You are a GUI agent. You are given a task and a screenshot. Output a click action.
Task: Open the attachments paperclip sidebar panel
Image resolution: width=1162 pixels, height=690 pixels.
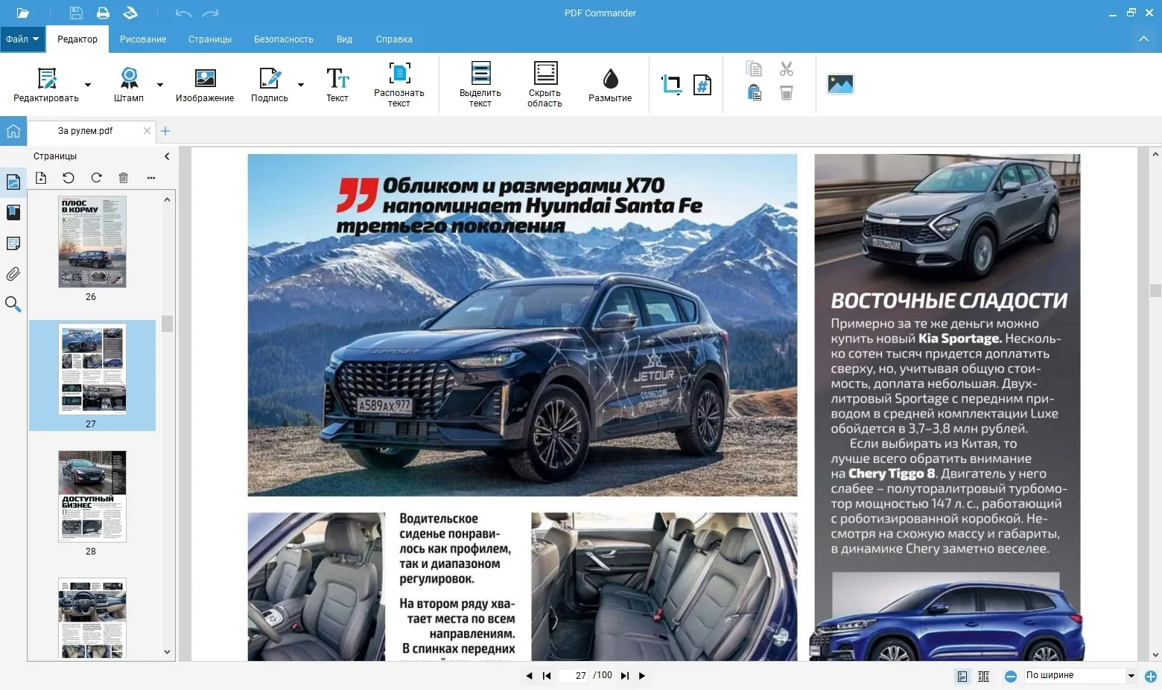13,274
